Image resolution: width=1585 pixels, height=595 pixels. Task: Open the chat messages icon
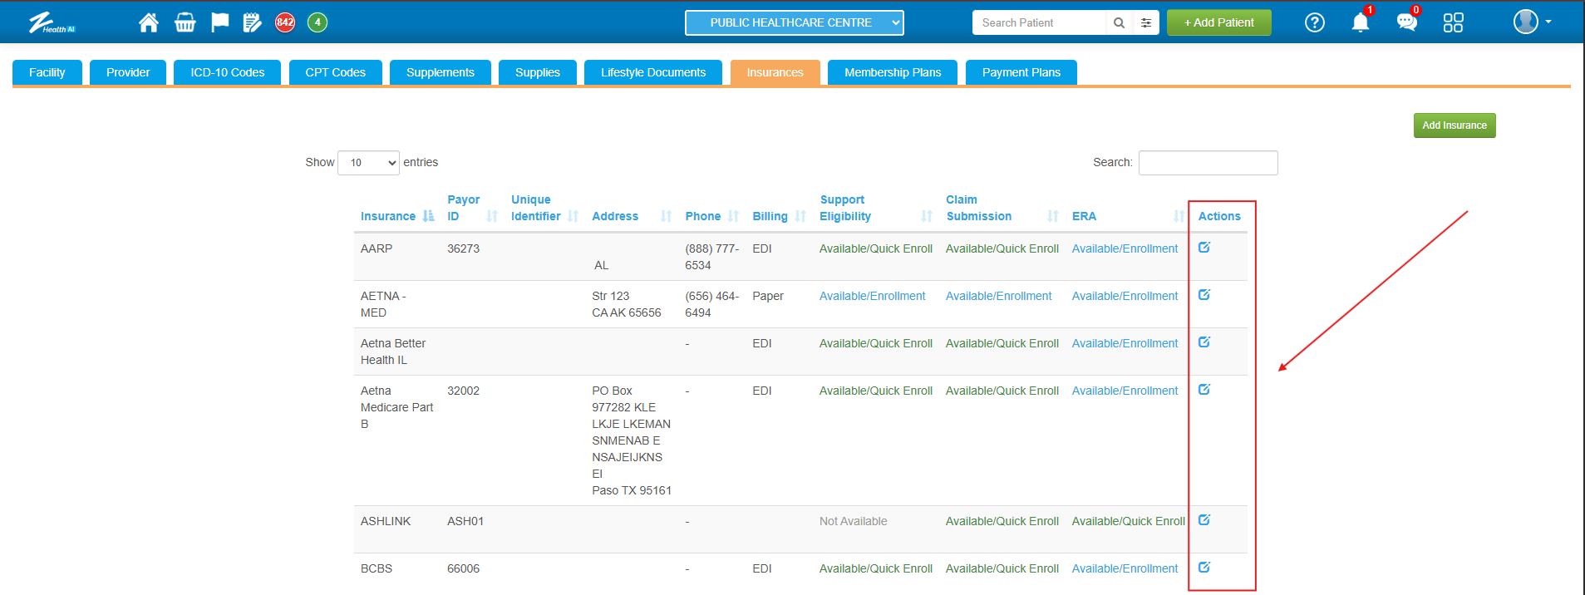pos(1406,22)
